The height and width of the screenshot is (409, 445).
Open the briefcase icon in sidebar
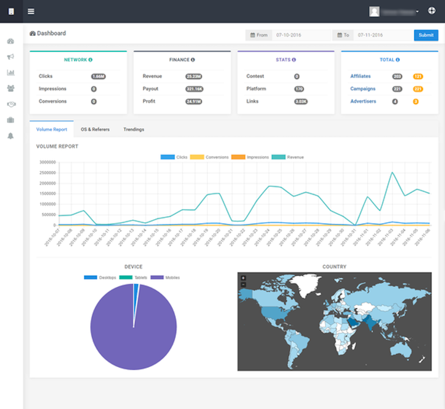click(10, 120)
